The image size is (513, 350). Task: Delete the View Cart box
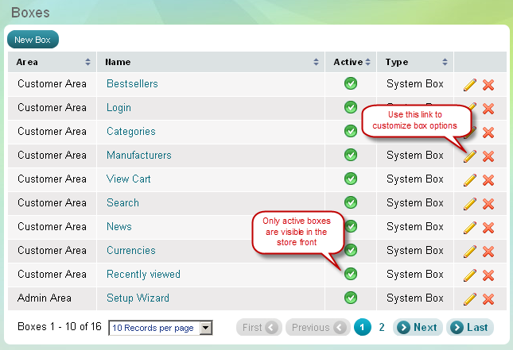(x=488, y=180)
